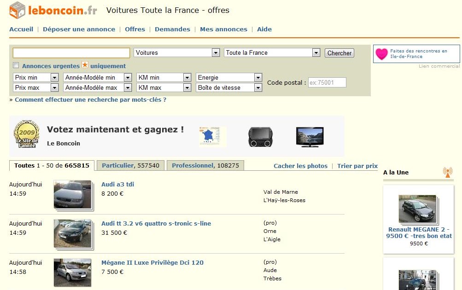The image size is (462, 290).
Task: Open the Mégane II Luxe photo thumbnail
Action: coord(73,273)
